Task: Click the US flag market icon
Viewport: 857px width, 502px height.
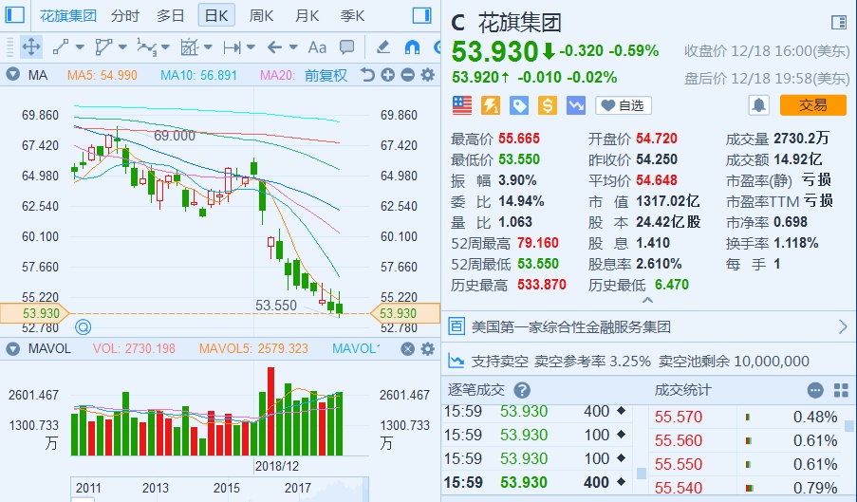Action: (x=462, y=105)
